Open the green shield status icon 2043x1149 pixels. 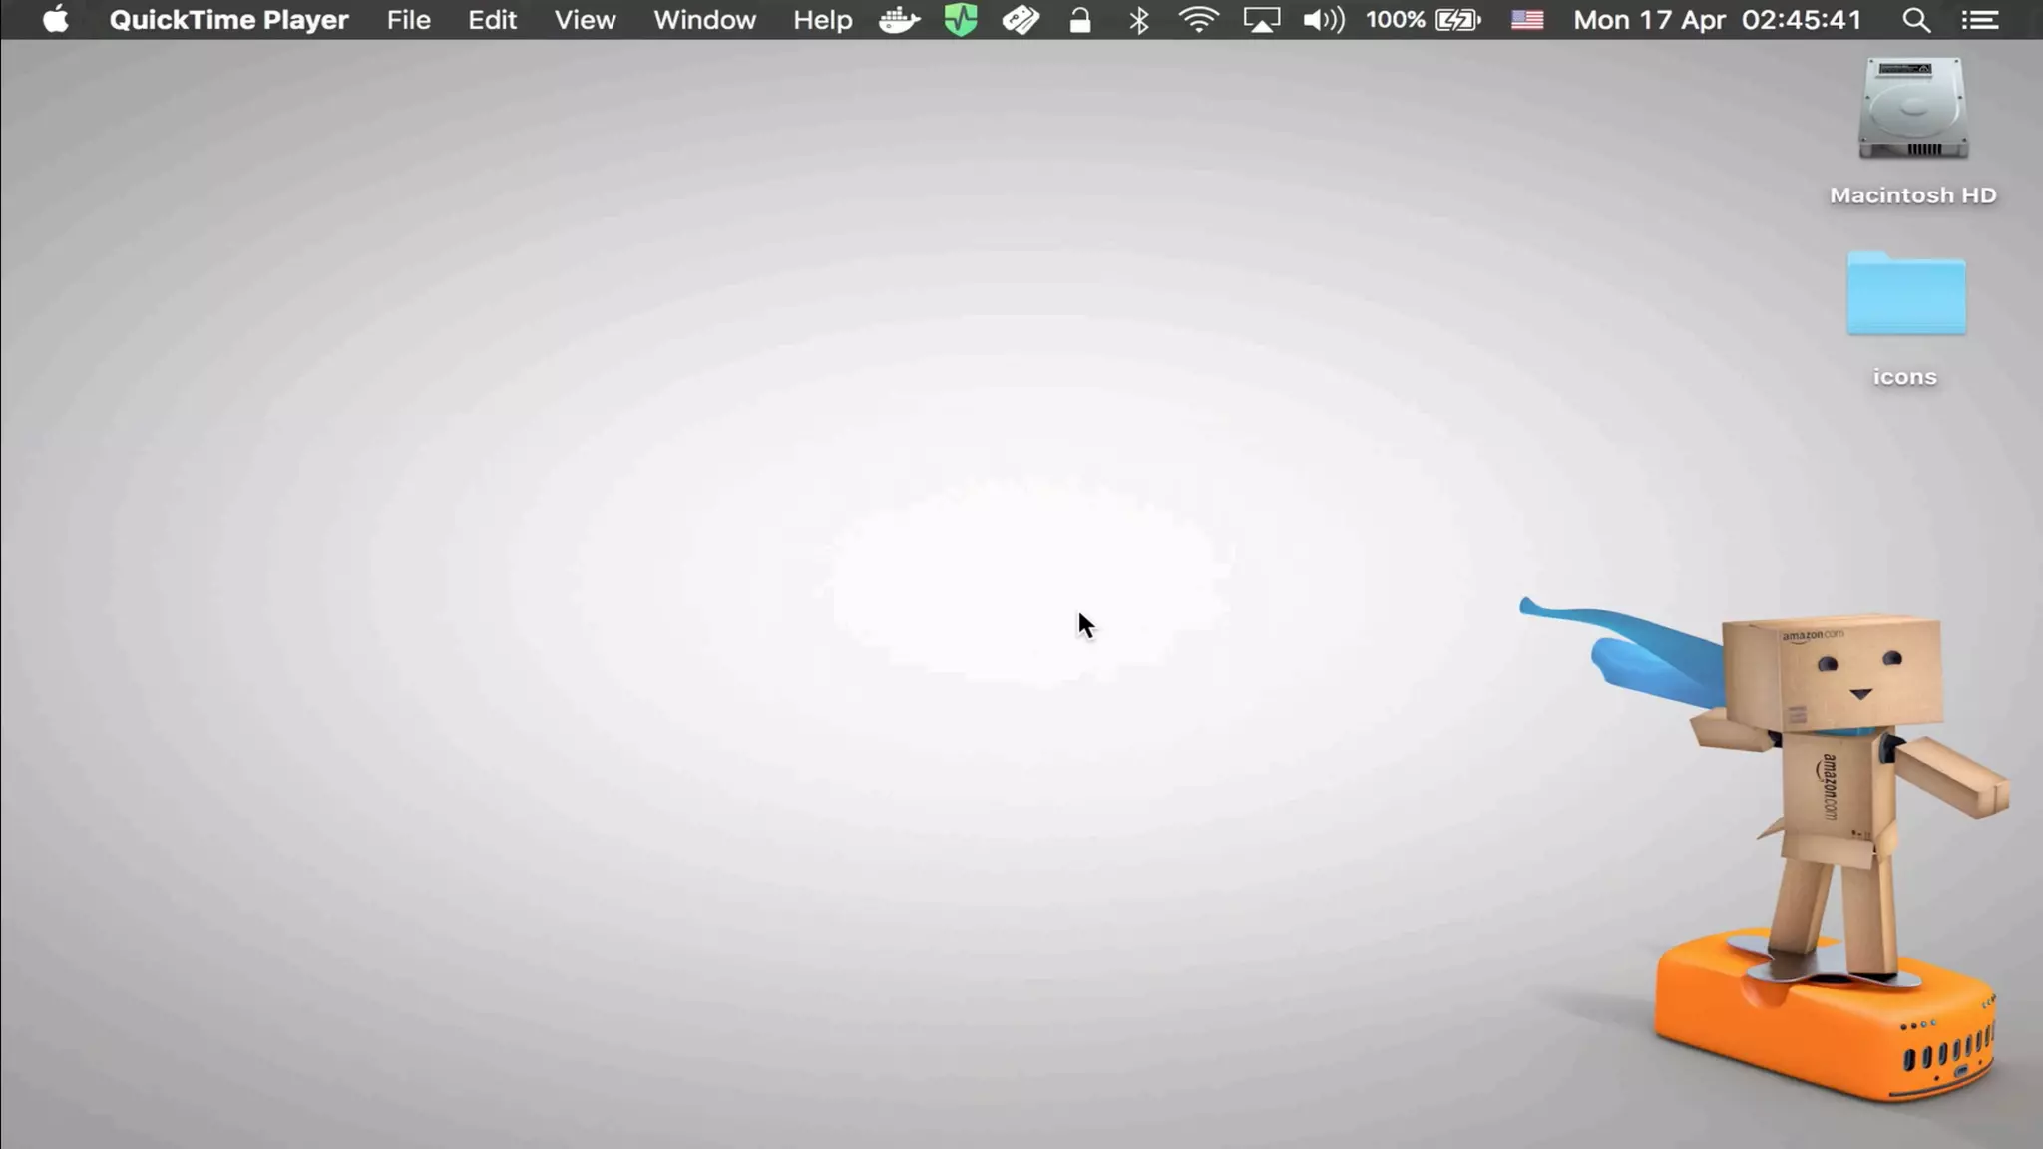click(x=960, y=20)
